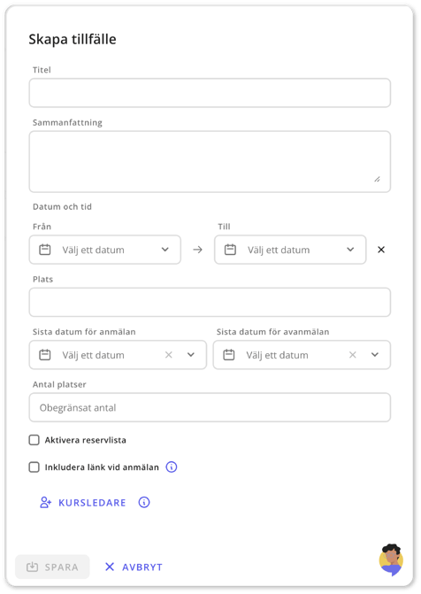
Task: Clear the Sista datum för anmälan date
Action: [x=169, y=355]
